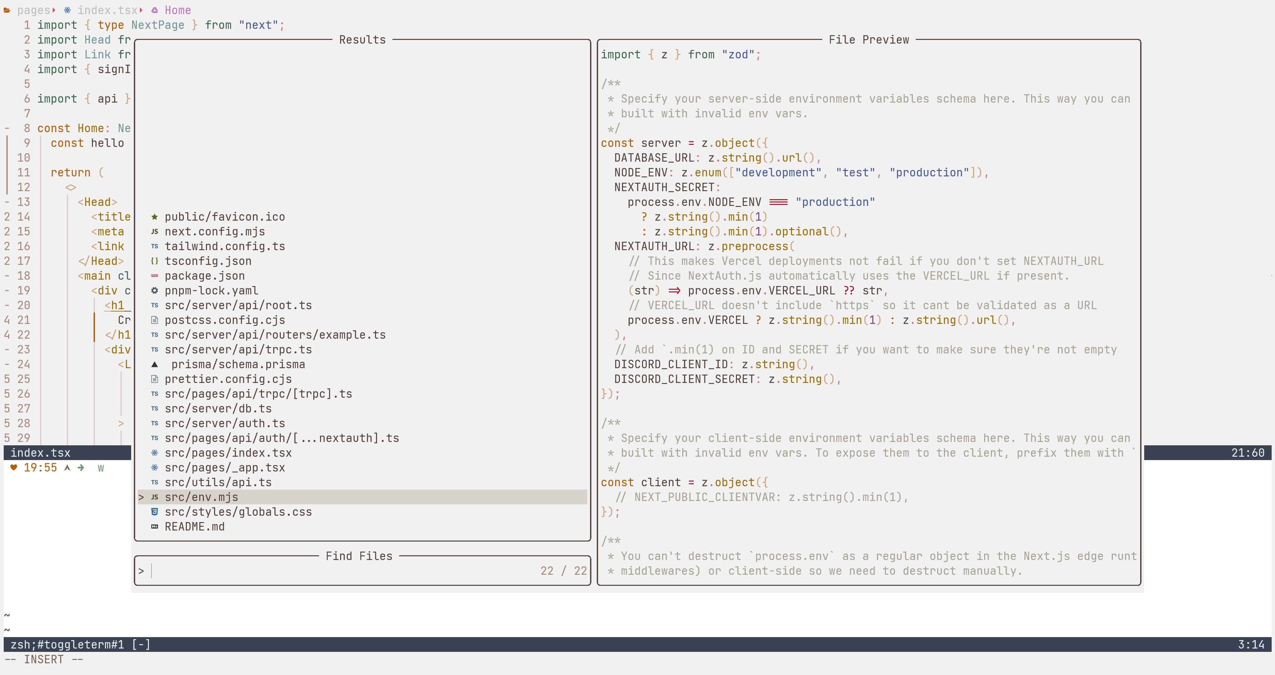1275x675 pixels.
Task: Click the markdown icon next to README.md
Action: [x=154, y=526]
